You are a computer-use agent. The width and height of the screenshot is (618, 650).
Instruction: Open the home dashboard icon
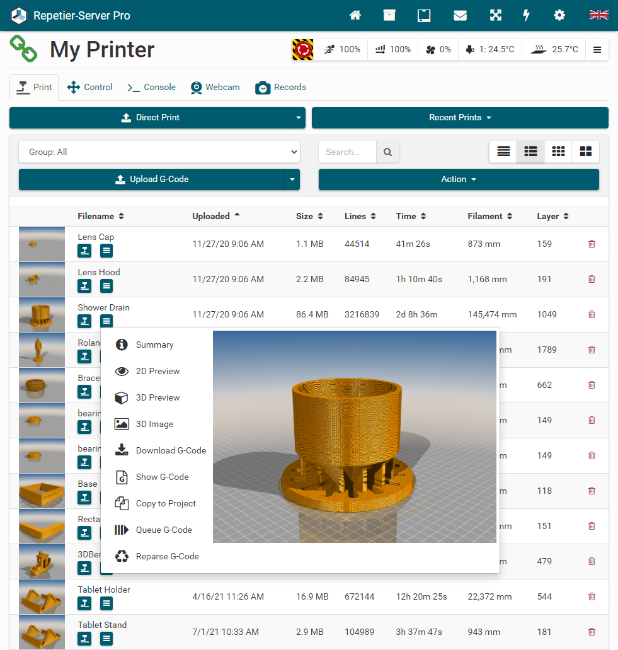[x=355, y=15]
